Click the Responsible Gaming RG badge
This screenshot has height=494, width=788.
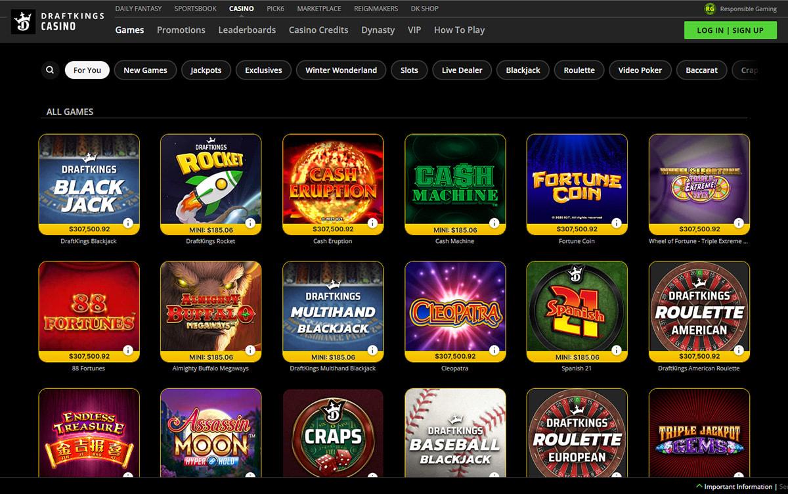[x=709, y=9]
